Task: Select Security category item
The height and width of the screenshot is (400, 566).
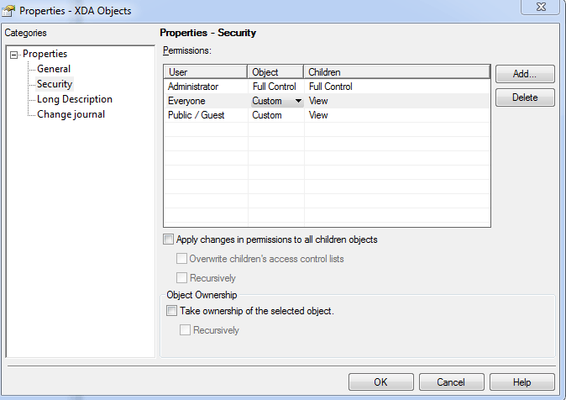Action: click(55, 84)
